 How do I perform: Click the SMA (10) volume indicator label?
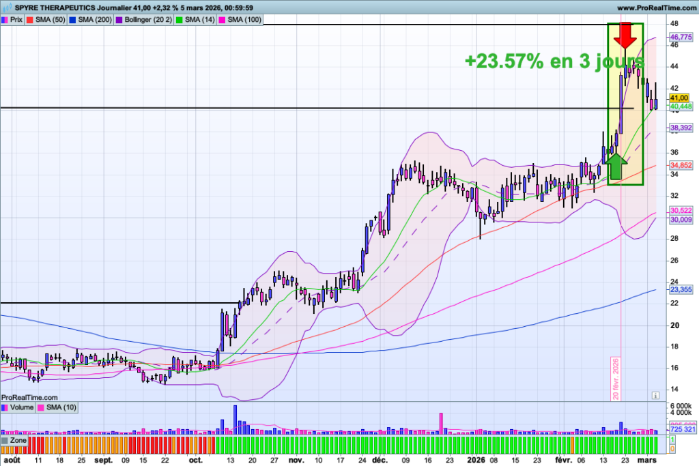click(x=61, y=408)
